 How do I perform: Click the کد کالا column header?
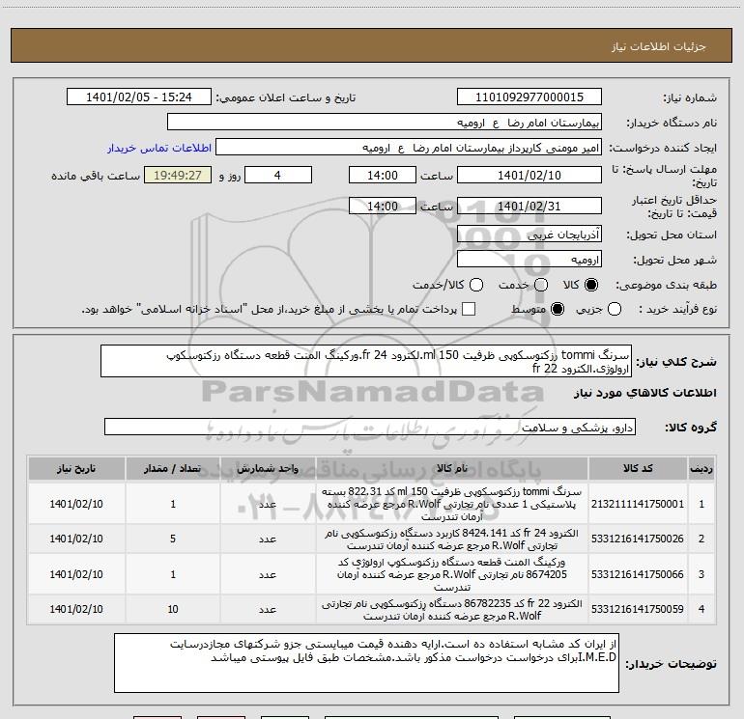tap(638, 469)
